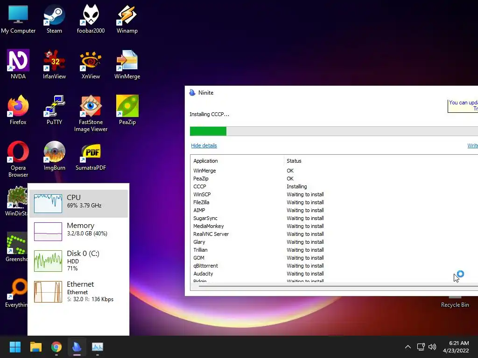Image resolution: width=478 pixels, height=358 pixels.
Task: Select Glary row in Ninite list
Action: (334, 242)
